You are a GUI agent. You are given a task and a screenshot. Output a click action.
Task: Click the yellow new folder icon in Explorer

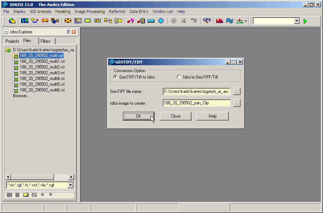[x=26, y=195]
